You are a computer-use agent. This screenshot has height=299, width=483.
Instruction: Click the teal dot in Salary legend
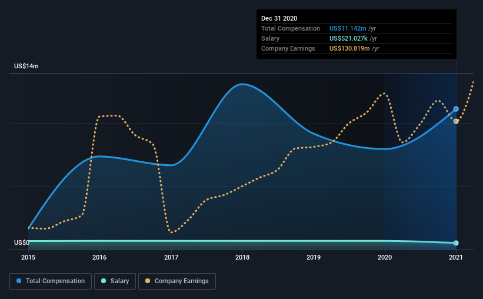[x=104, y=281]
